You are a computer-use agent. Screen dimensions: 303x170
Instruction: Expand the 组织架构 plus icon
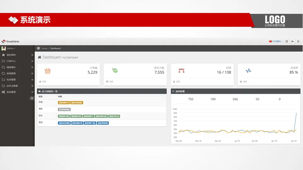(x=32, y=55)
